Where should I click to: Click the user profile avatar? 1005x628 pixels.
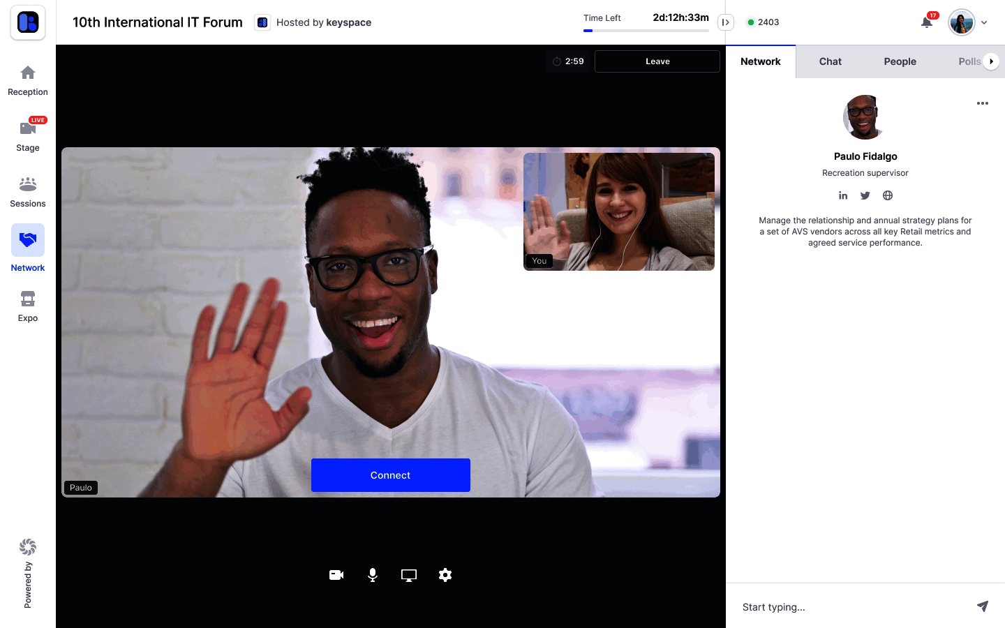(962, 22)
